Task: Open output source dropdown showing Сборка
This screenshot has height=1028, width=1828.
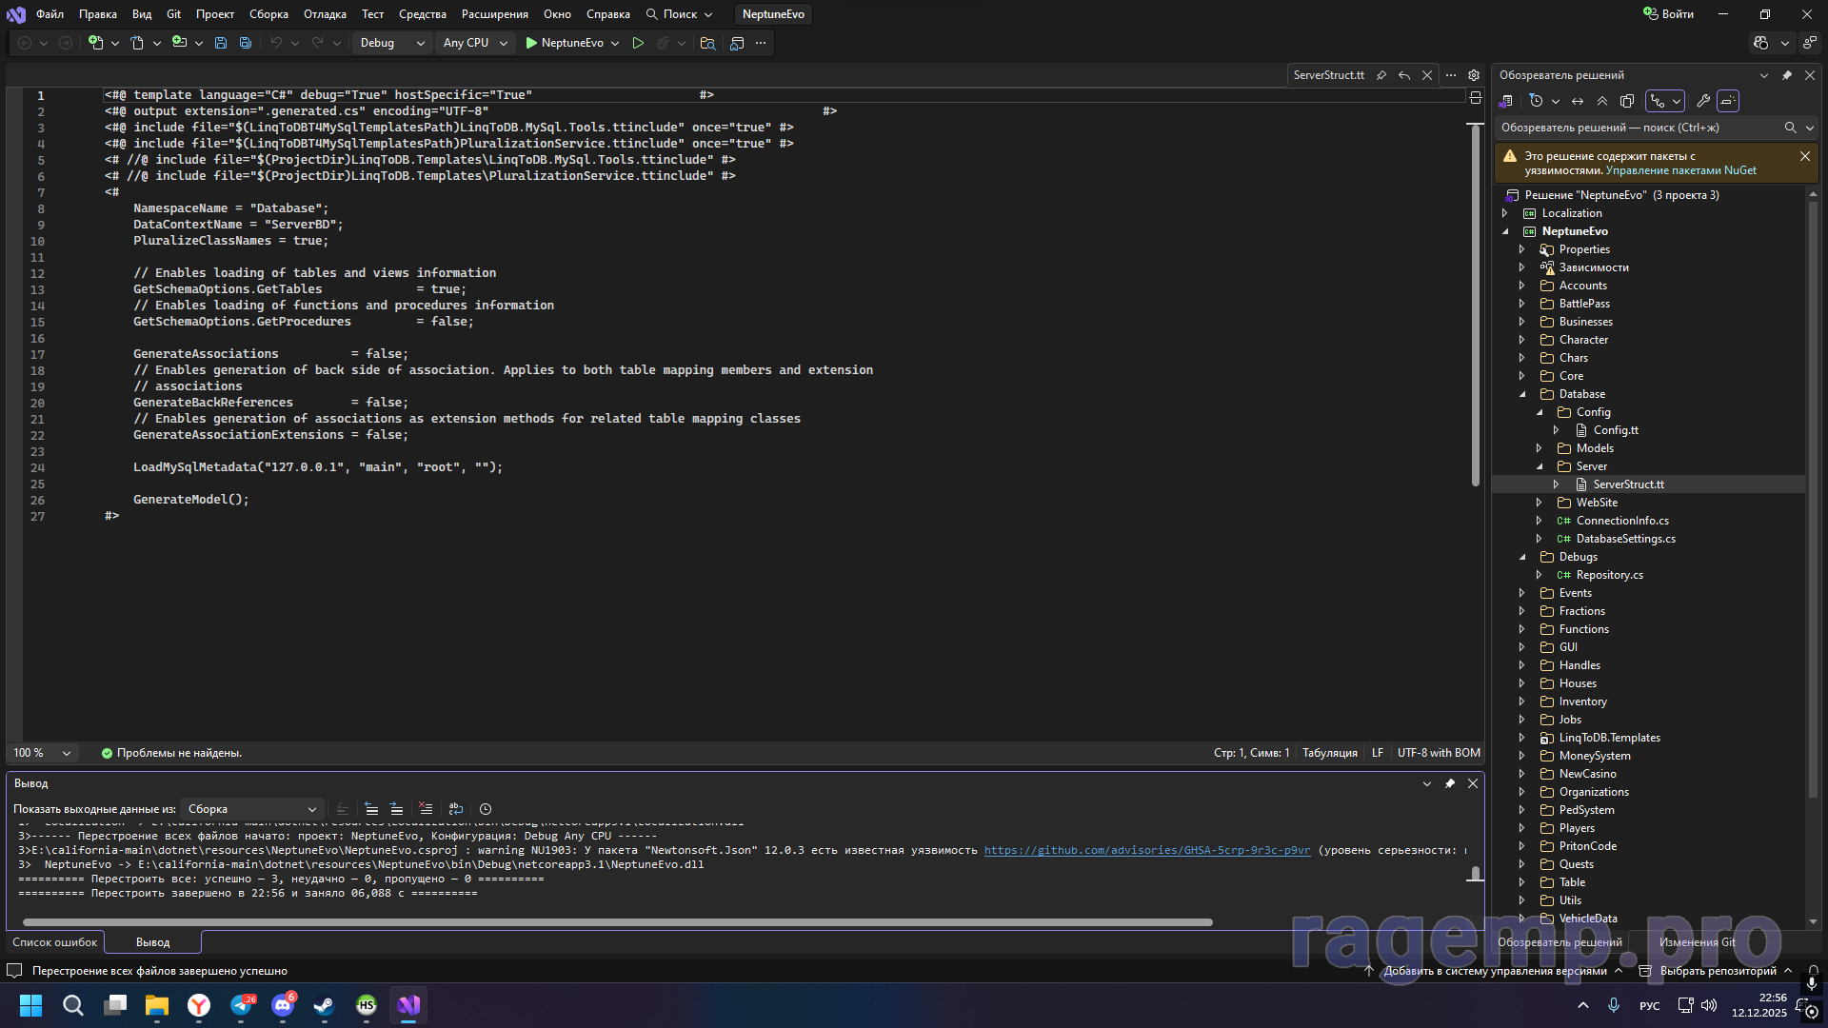Action: click(251, 809)
